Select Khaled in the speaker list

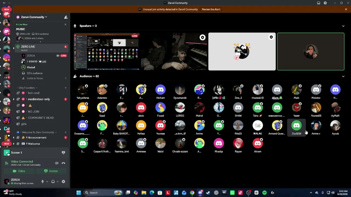(31, 67)
